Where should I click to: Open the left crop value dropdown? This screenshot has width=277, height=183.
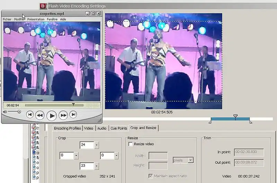tap(76, 156)
